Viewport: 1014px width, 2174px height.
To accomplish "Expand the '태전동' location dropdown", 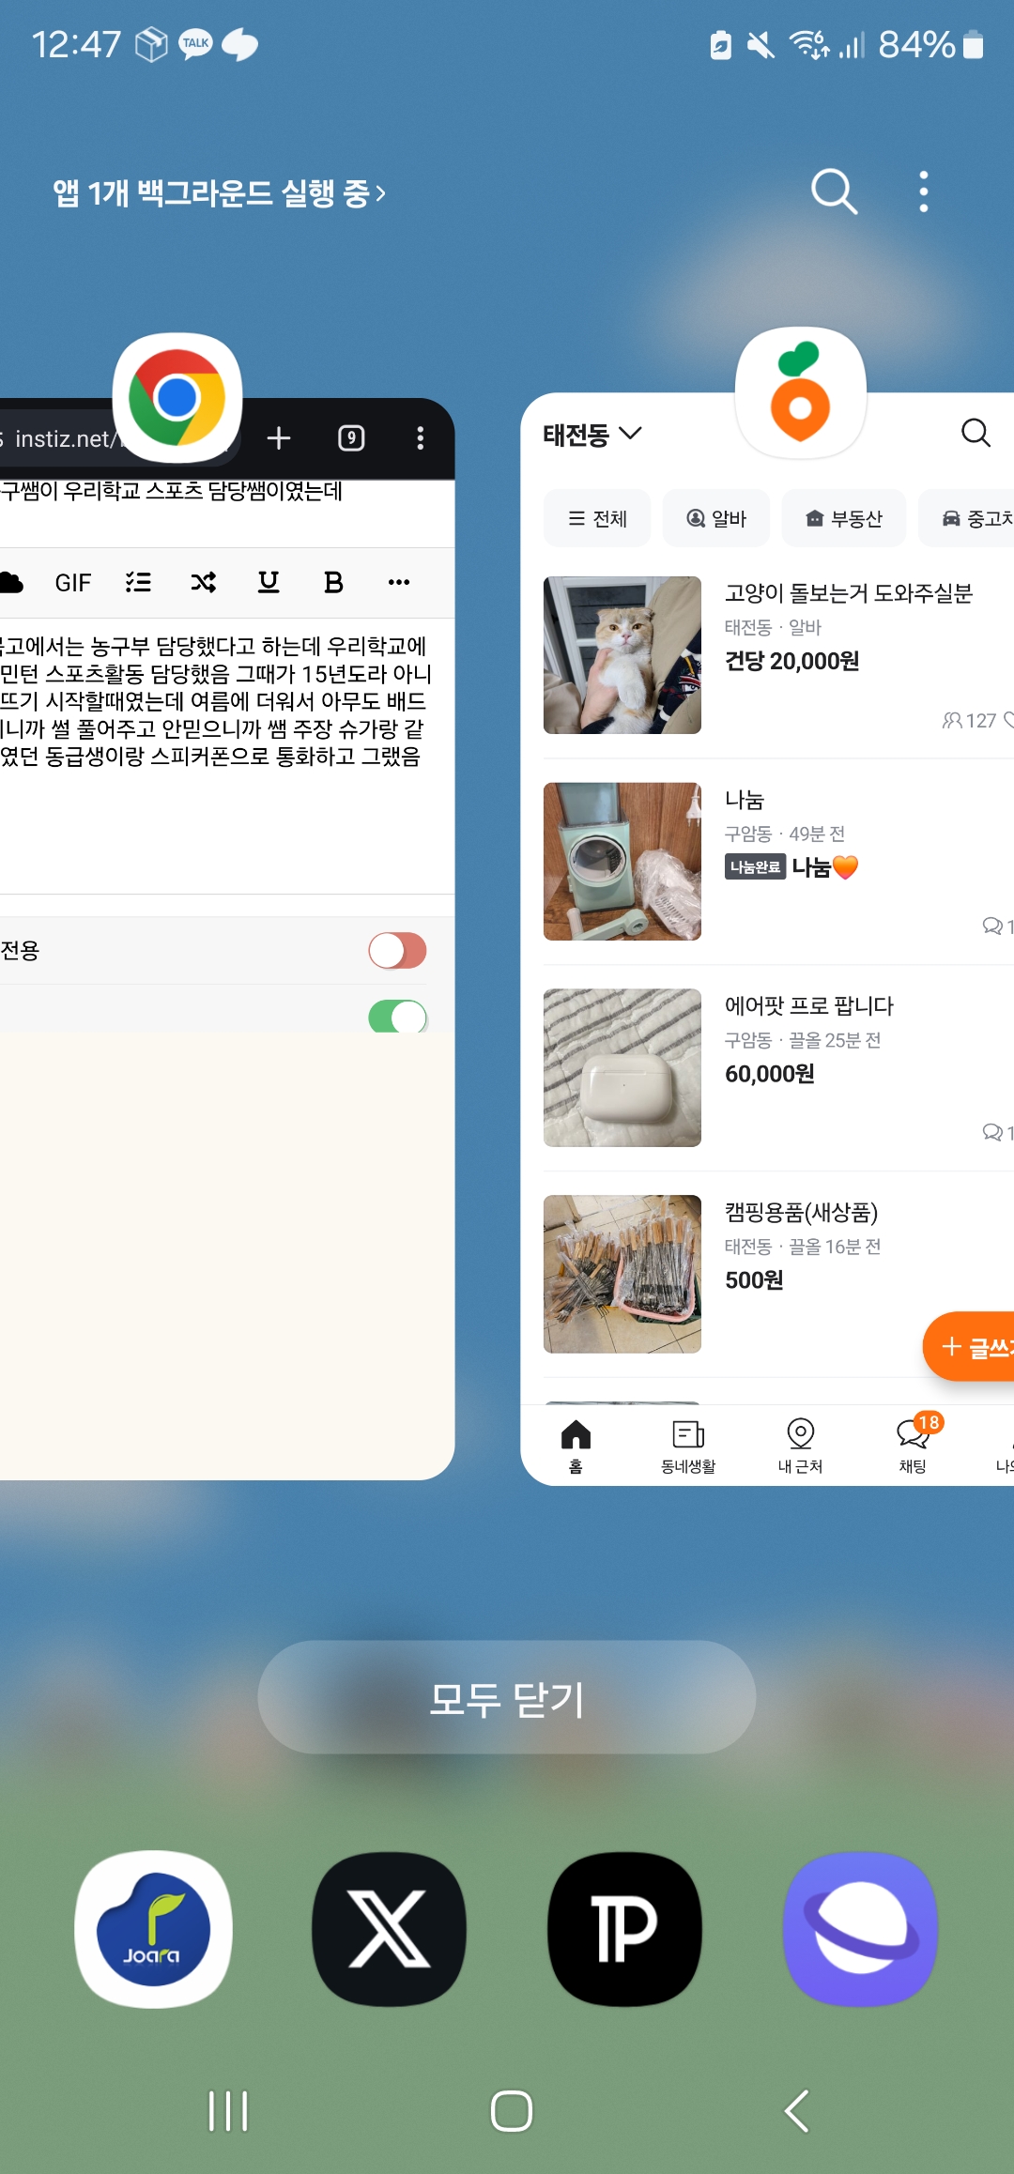I will pyautogui.click(x=592, y=435).
